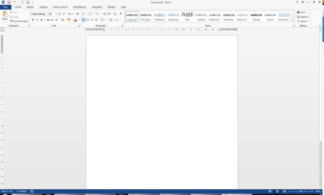Toggle Align Right paragraph alignment
The width and height of the screenshot is (324, 195).
pyautogui.click(x=92, y=20)
